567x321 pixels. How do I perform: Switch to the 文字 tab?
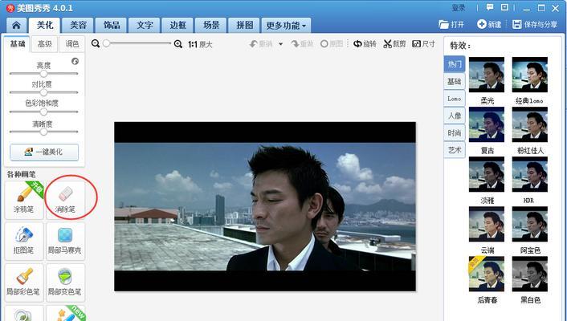click(145, 26)
